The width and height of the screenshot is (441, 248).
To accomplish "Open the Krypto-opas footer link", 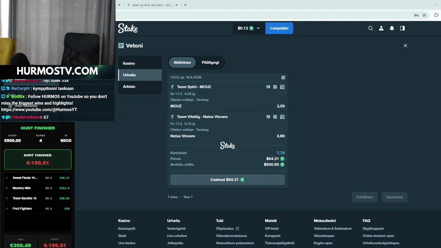I will pyautogui.click(x=323, y=243).
